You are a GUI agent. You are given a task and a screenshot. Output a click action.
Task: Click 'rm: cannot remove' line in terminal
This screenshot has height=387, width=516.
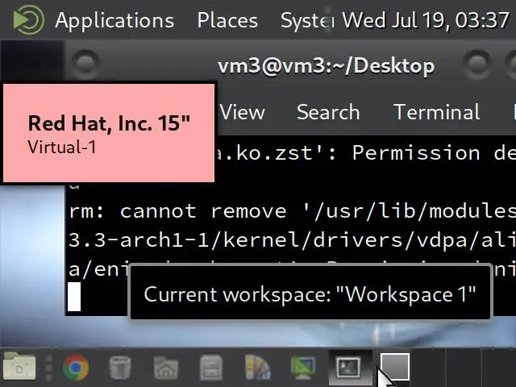click(292, 211)
